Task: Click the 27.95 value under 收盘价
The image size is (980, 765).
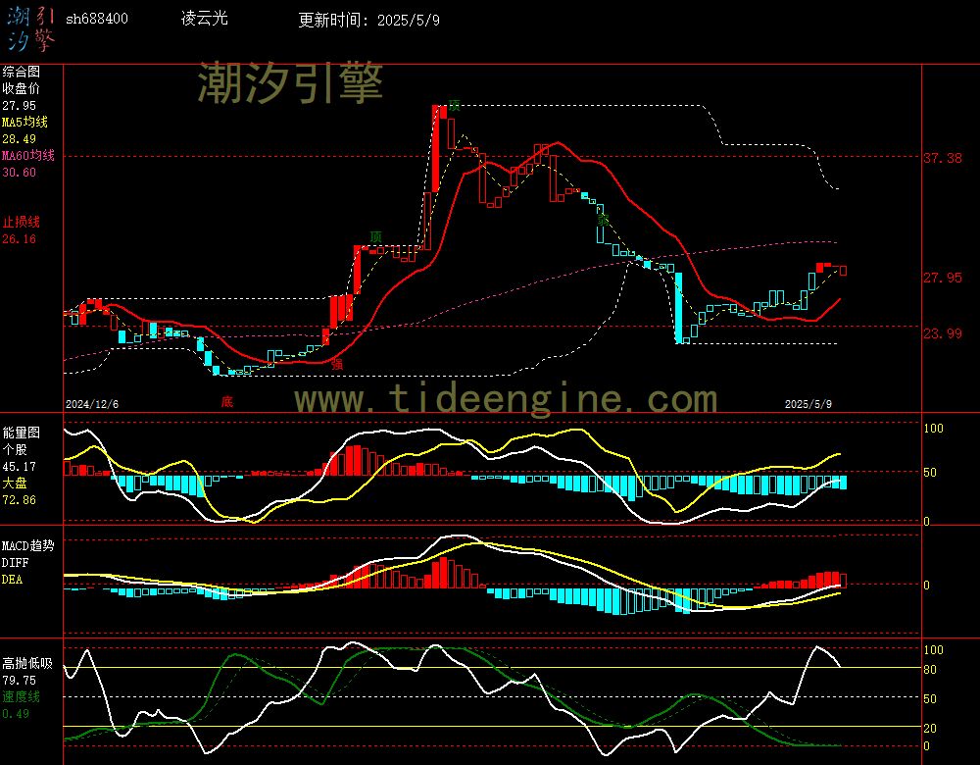Action: 20,106
